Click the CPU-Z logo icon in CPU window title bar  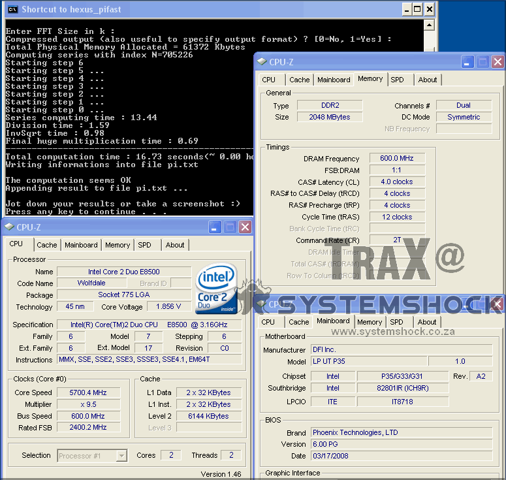pyautogui.click(x=9, y=227)
